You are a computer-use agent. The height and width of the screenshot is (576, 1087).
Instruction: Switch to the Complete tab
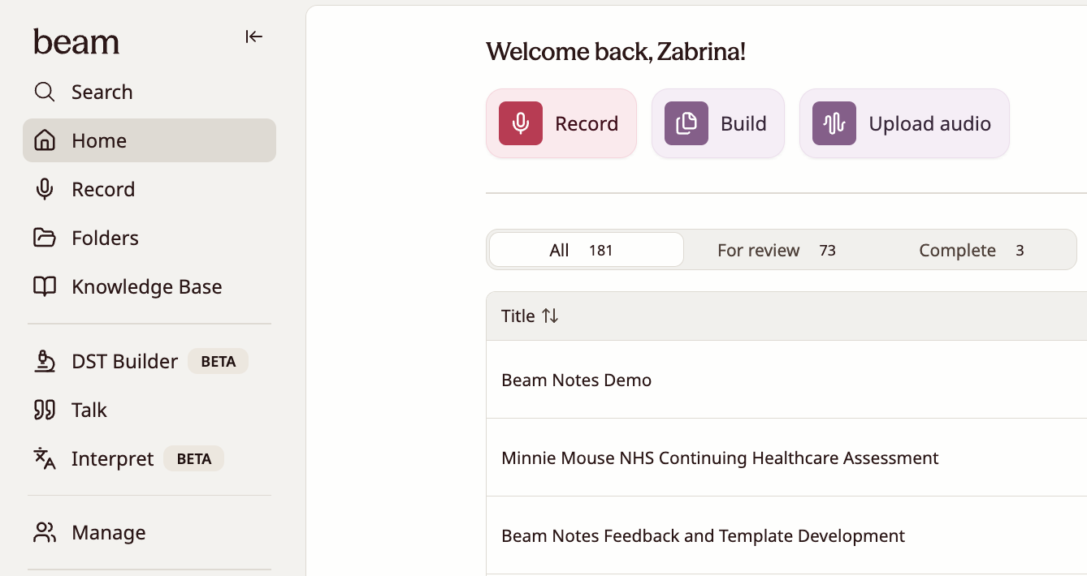pos(972,250)
